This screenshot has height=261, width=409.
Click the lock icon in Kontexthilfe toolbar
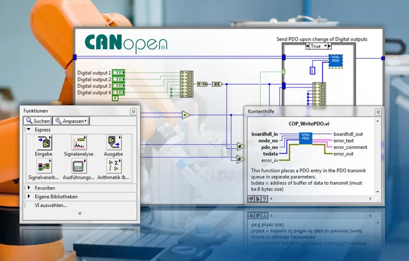(258, 198)
